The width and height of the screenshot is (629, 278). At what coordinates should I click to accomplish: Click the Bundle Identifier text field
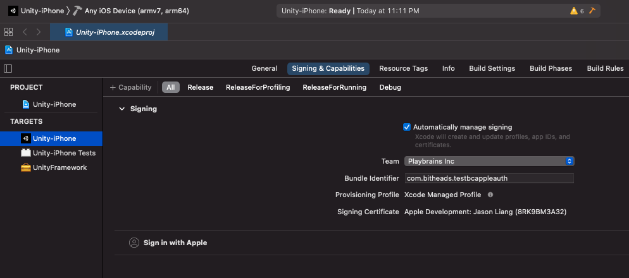click(x=489, y=178)
